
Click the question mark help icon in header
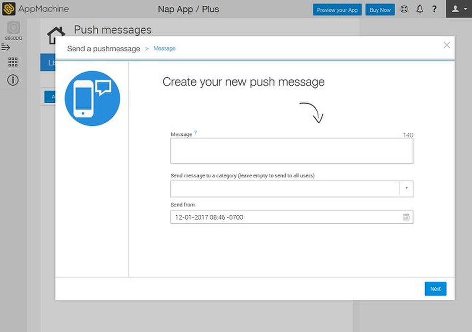[434, 9]
